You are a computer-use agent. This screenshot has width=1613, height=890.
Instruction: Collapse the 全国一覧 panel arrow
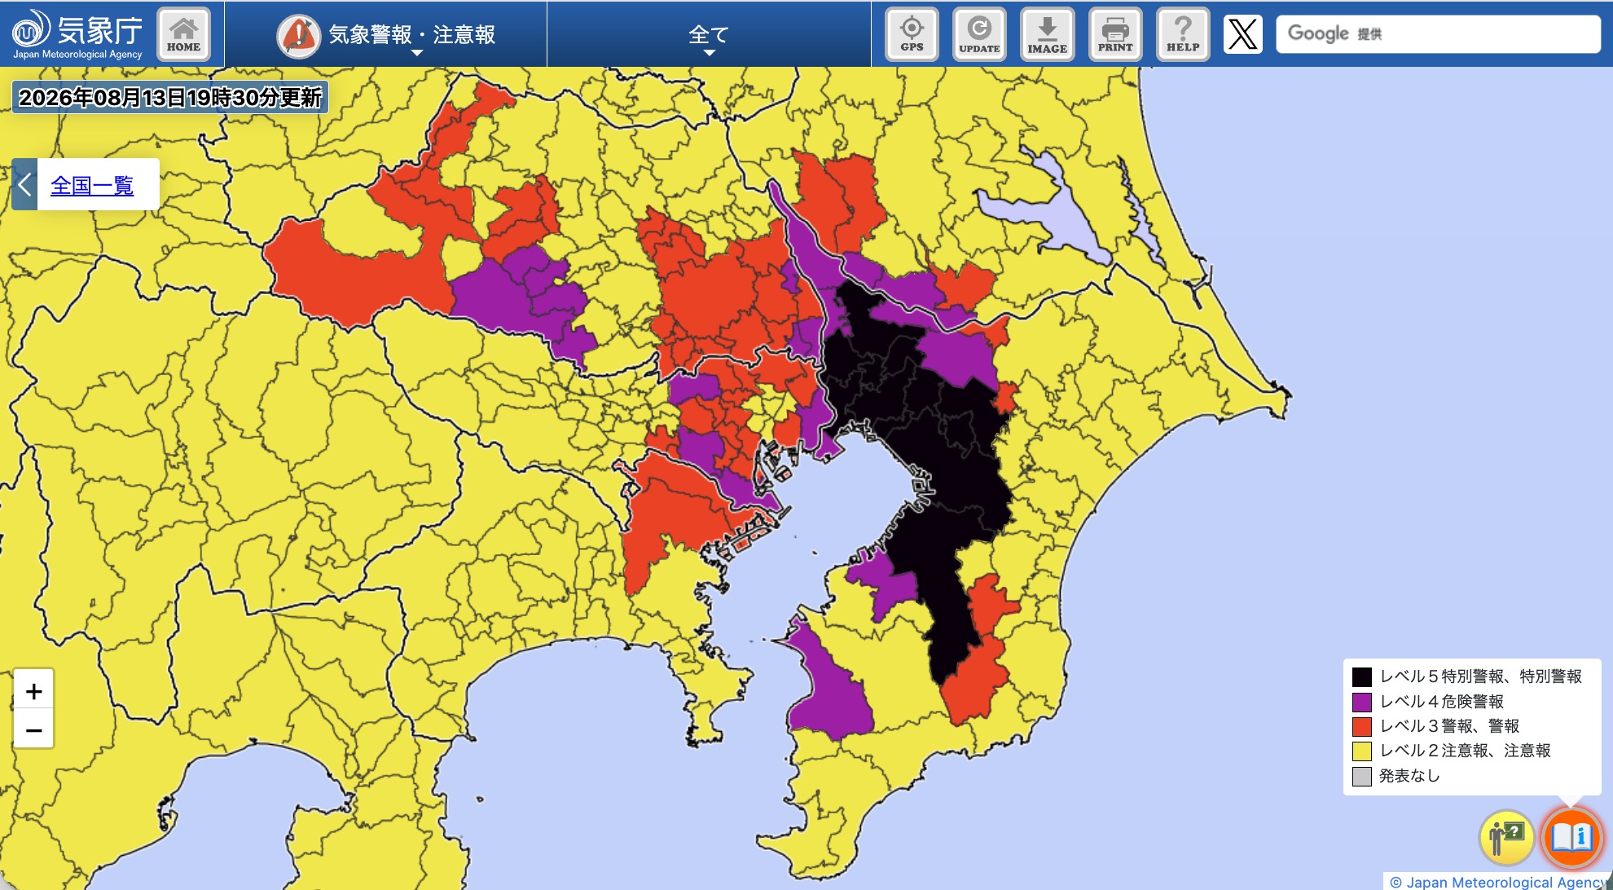tap(24, 184)
